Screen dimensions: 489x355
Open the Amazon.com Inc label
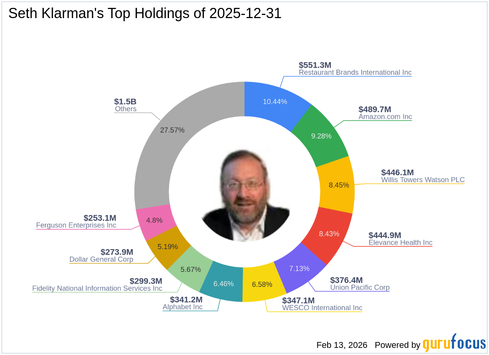pyautogui.click(x=385, y=117)
